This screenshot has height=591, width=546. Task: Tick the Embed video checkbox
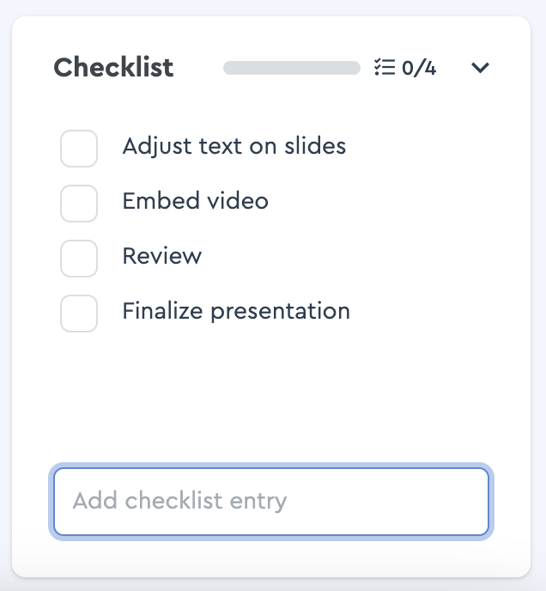point(79,204)
